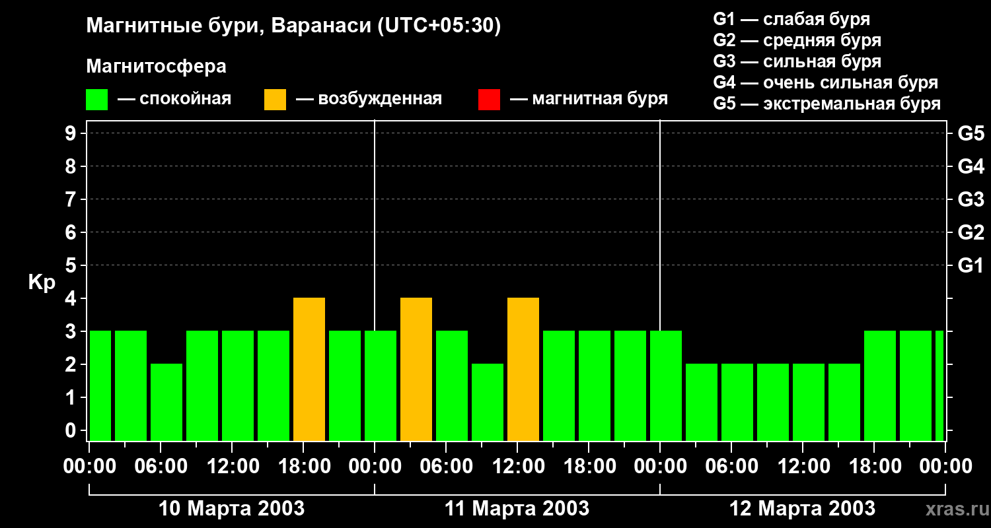
Task: Click the 'G2' label on the right axis
Action: point(971,232)
